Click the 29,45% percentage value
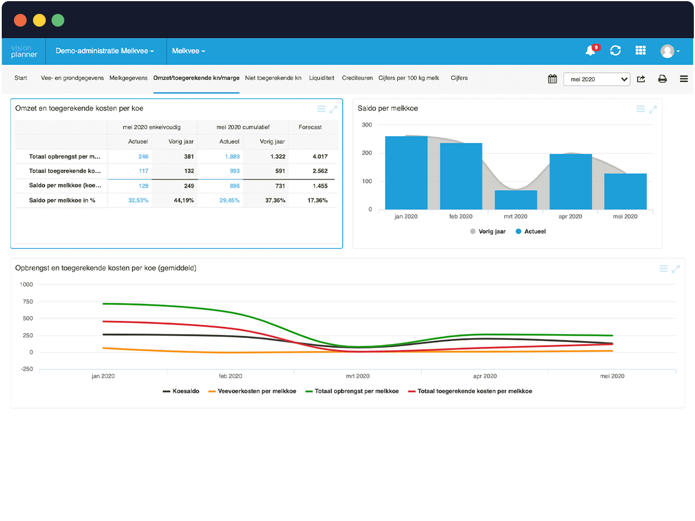 (229, 200)
